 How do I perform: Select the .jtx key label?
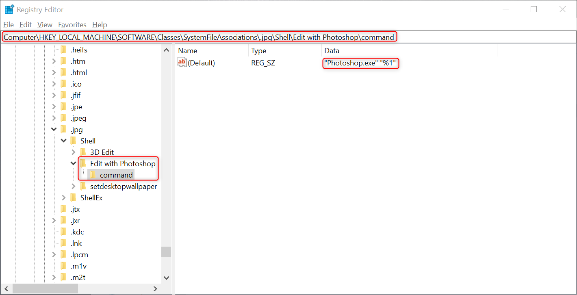[x=75, y=209]
